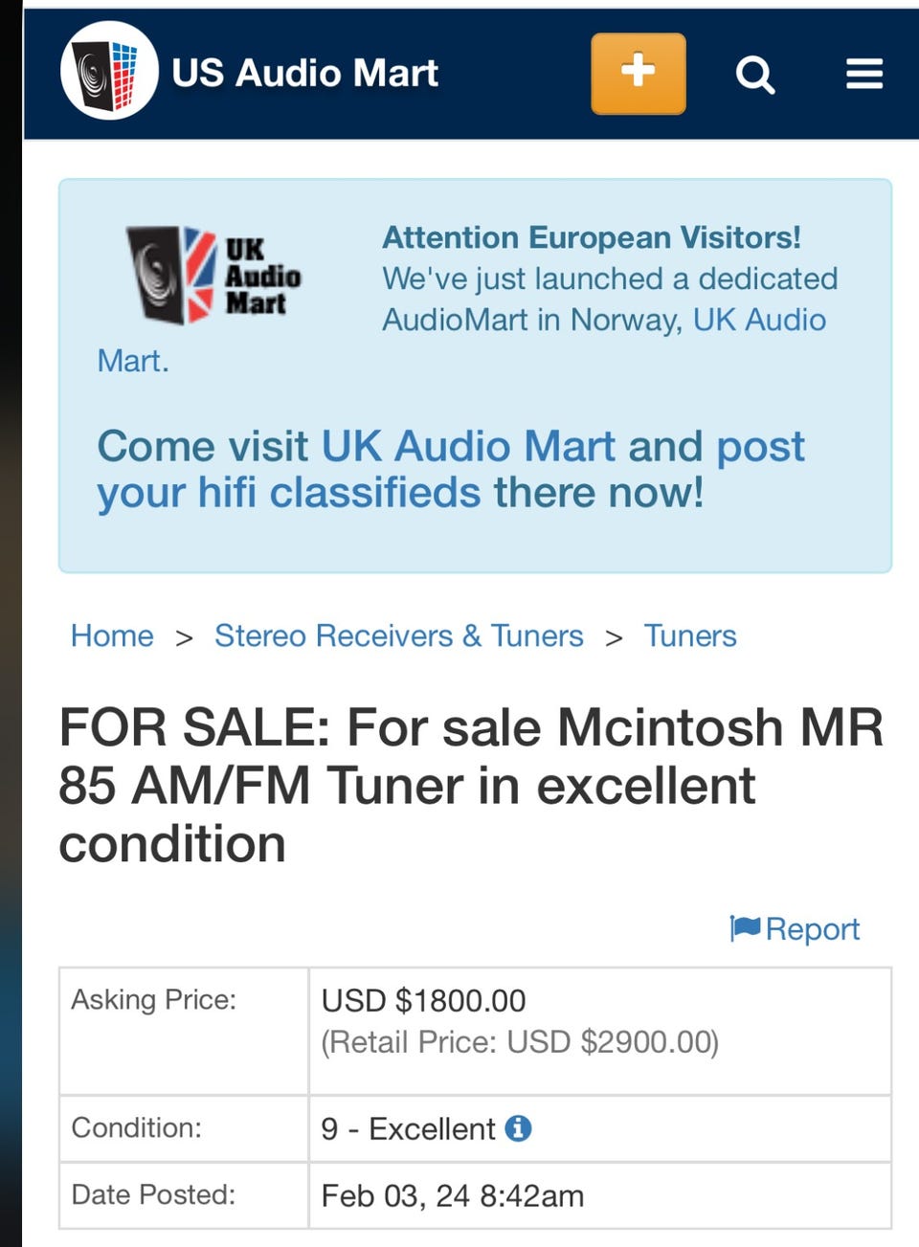Image resolution: width=919 pixels, height=1247 pixels.
Task: Open the hamburger menu
Action: 863,74
